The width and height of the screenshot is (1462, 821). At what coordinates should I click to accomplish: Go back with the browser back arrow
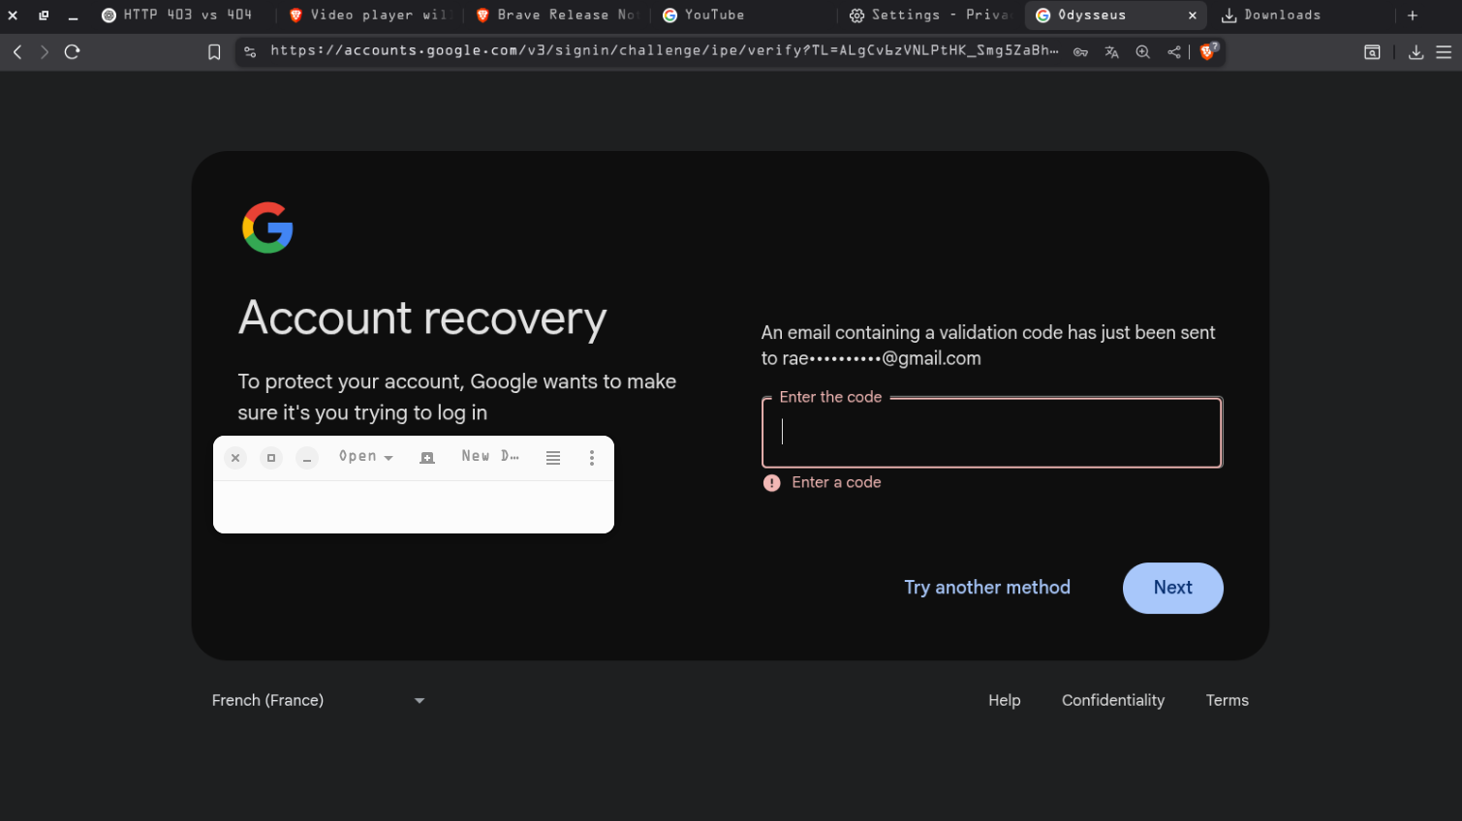pos(17,52)
